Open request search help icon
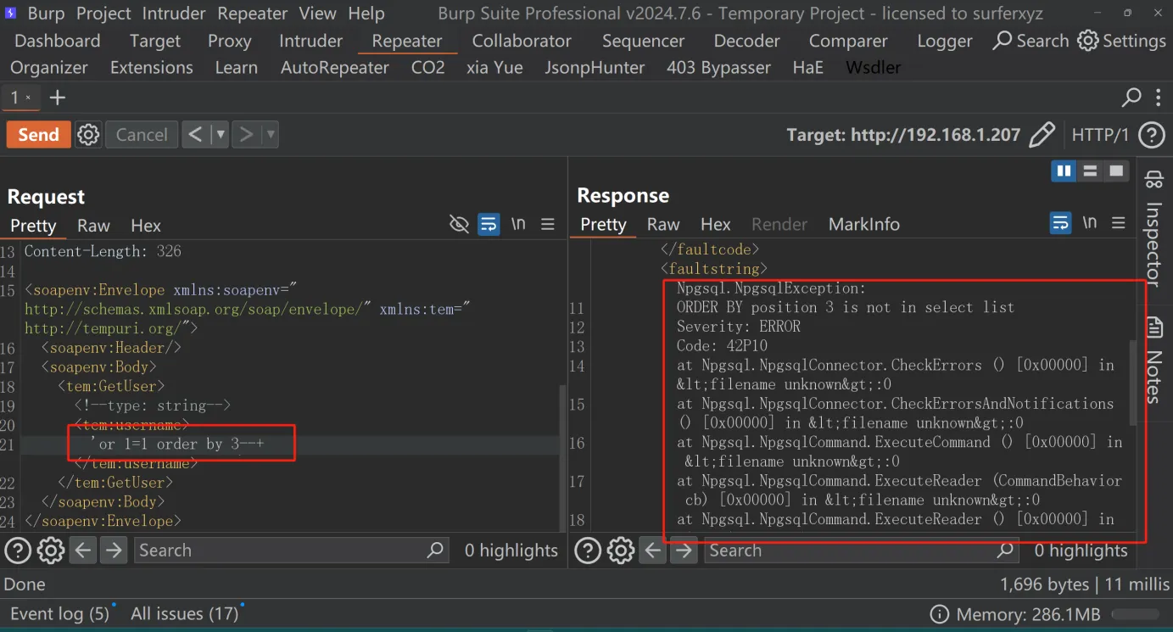This screenshot has height=632, width=1173. coord(18,551)
